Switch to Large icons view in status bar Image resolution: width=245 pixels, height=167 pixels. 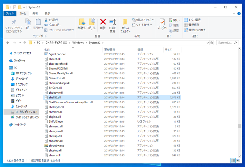pyautogui.click(x=238, y=161)
